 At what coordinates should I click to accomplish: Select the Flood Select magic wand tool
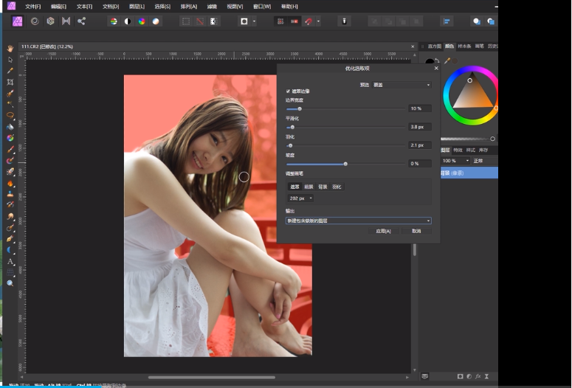(10, 104)
